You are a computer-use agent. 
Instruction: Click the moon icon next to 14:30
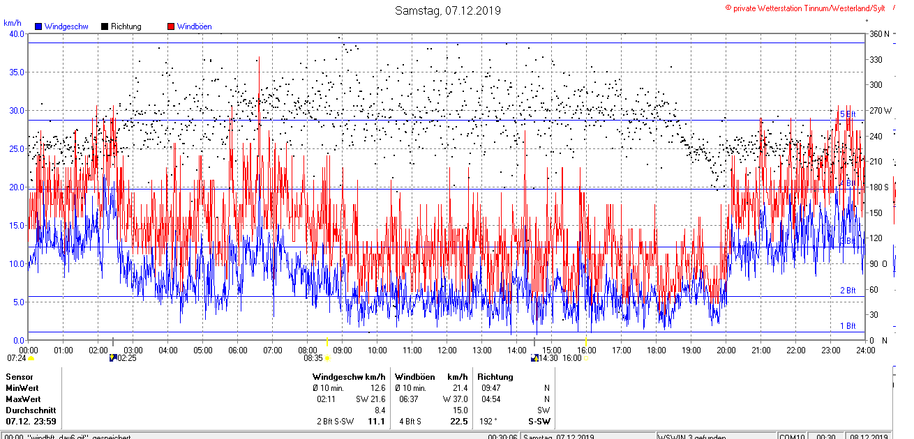pos(536,358)
